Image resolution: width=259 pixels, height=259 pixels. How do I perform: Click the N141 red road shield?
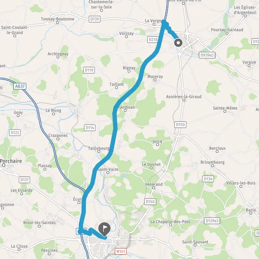121,251
